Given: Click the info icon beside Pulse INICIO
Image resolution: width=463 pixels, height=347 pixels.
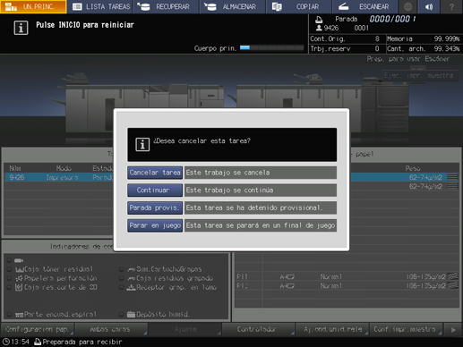Looking at the screenshot, I should [21, 28].
